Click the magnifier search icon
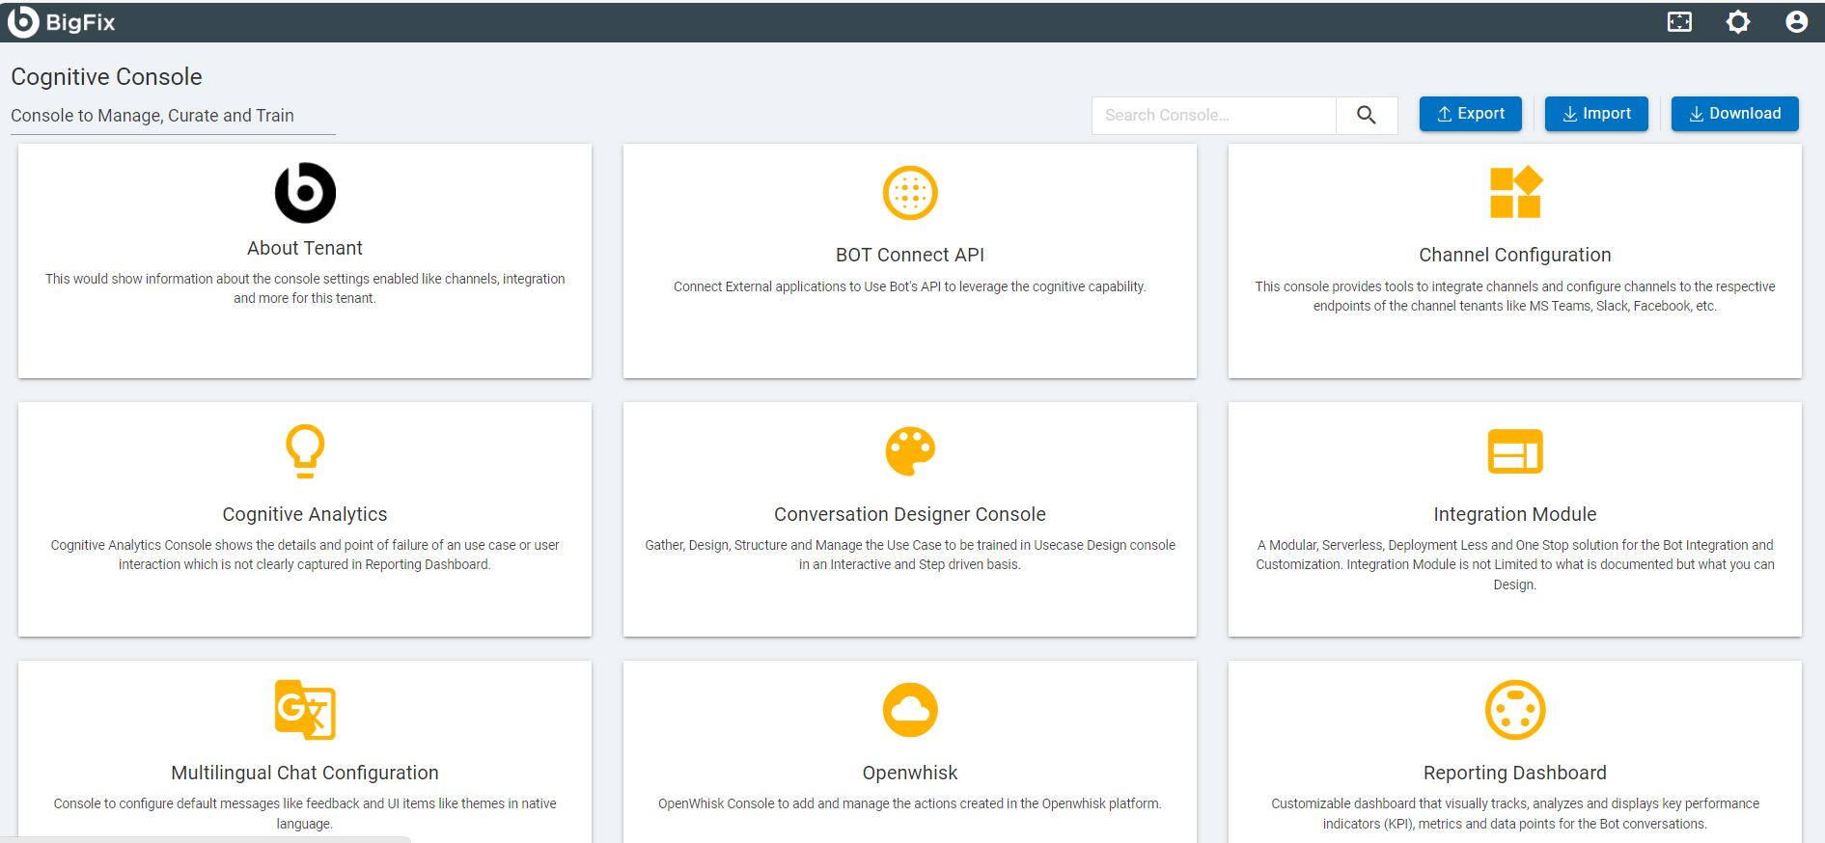This screenshot has width=1825, height=843. 1366,115
